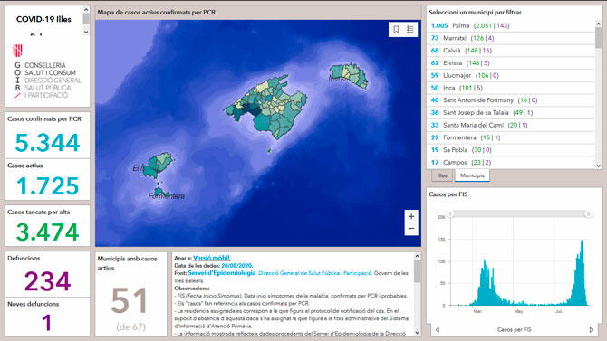607x341 pixels.
Task: Open the map legend list icon
Action: (410, 29)
